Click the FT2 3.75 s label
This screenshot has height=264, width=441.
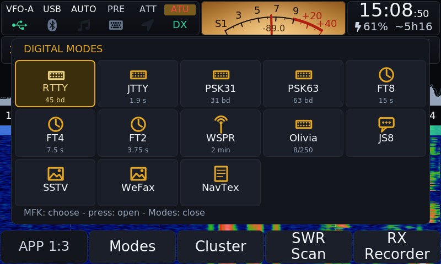(138, 150)
